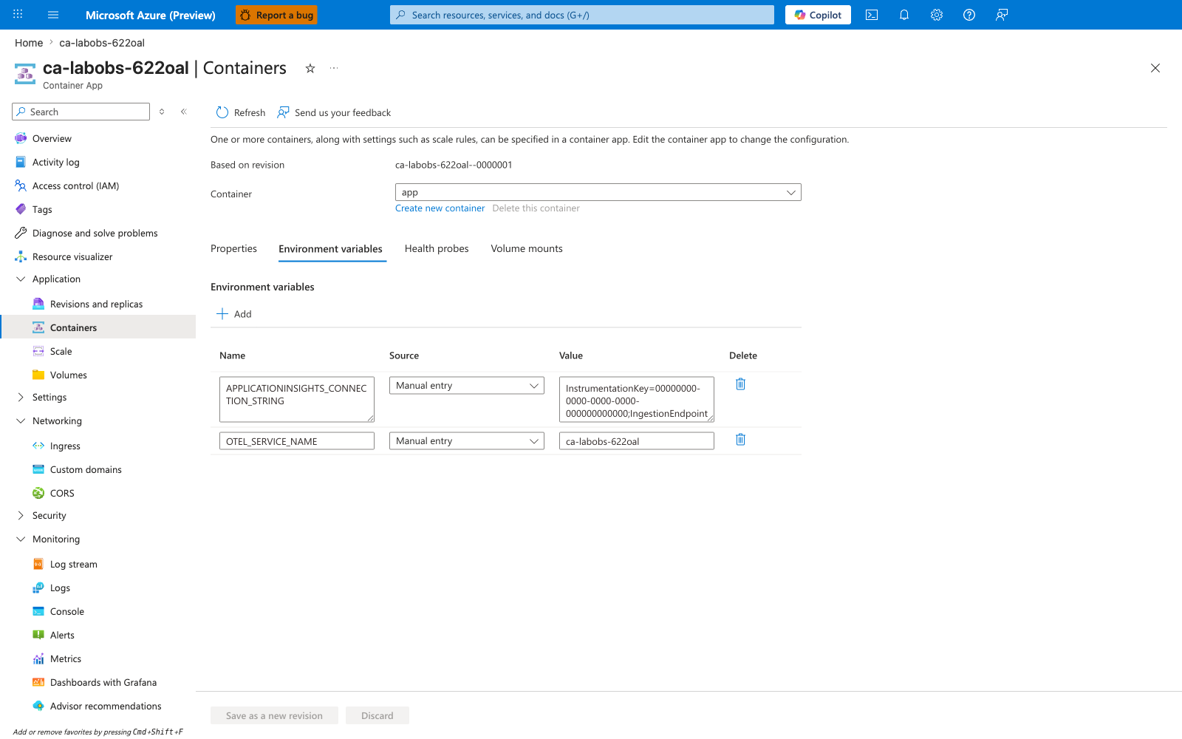Open the Cloud Shell icon
Screen dimensions: 1182x739
872,15
